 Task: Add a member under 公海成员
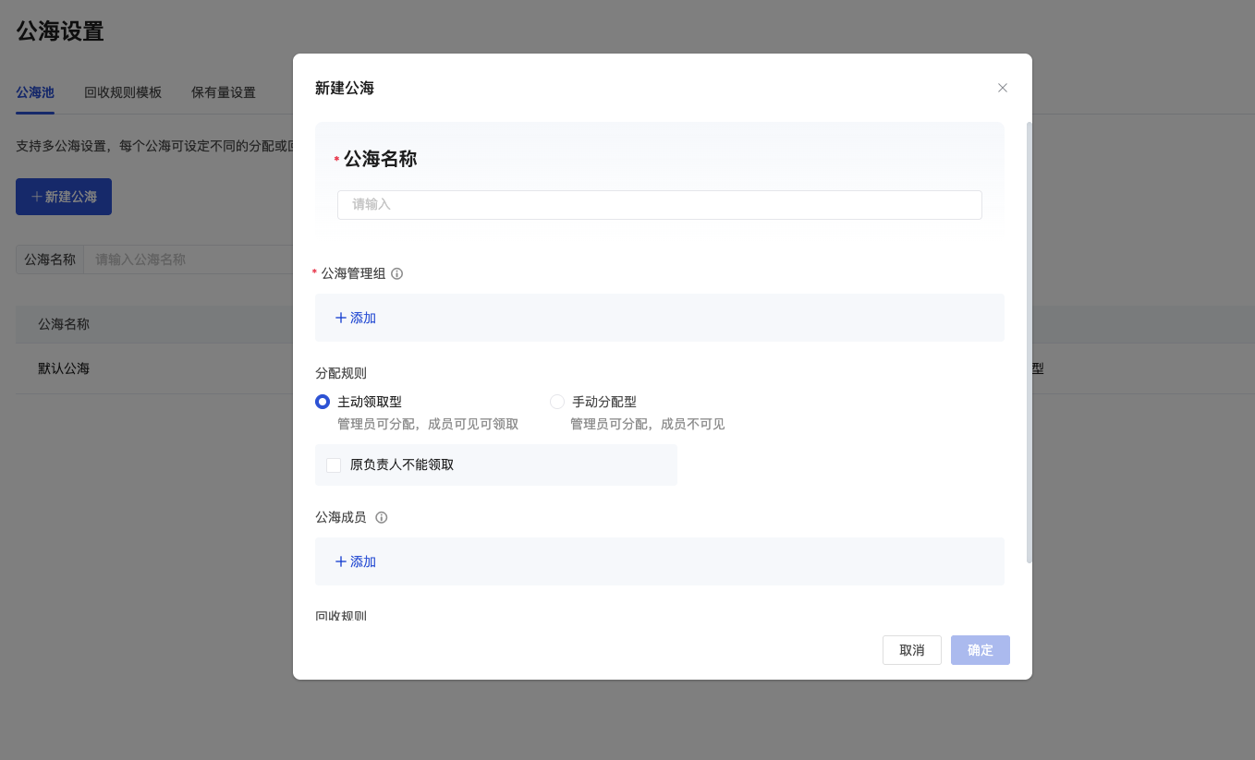point(356,561)
